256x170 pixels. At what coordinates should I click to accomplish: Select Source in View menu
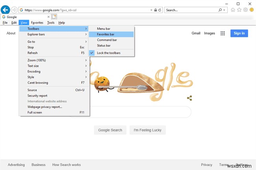pos(54,90)
